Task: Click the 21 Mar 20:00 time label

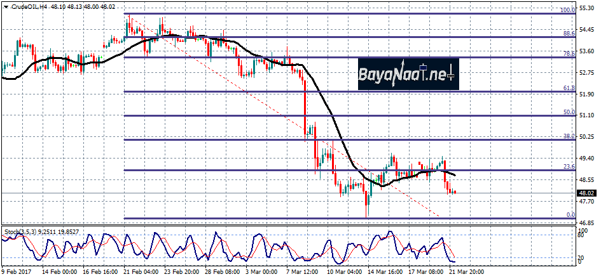Action: 466,271
